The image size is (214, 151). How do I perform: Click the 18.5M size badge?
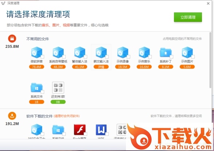pyautogui.click(x=123, y=67)
